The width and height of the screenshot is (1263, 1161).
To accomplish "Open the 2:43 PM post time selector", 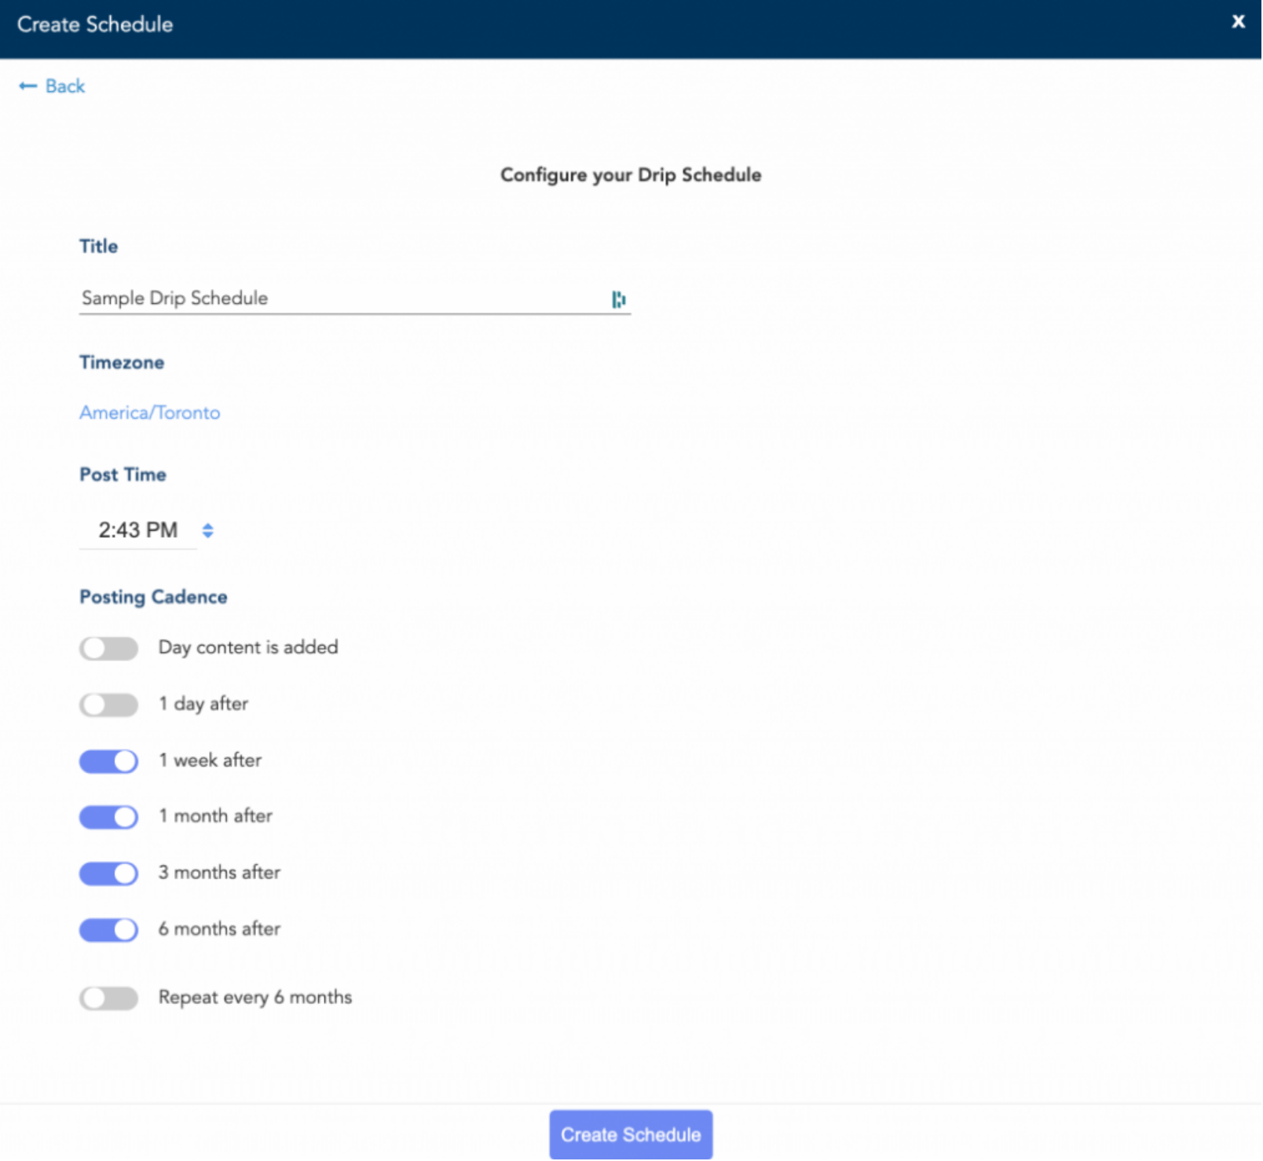I will click(138, 530).
